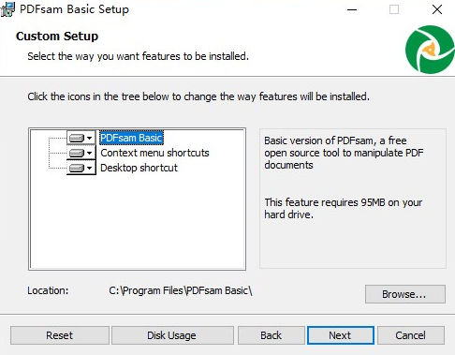The height and width of the screenshot is (355, 455).
Task: Go Back to the previous step
Action: click(x=271, y=335)
